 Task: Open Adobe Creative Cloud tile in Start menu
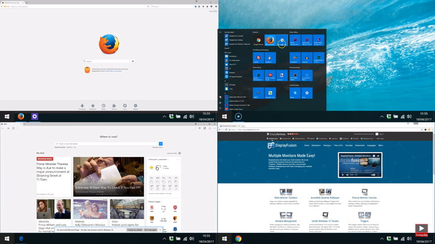click(x=270, y=75)
